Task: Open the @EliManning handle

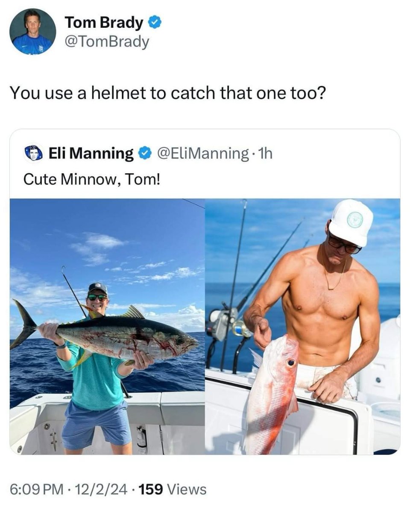Action: pyautogui.click(x=204, y=153)
